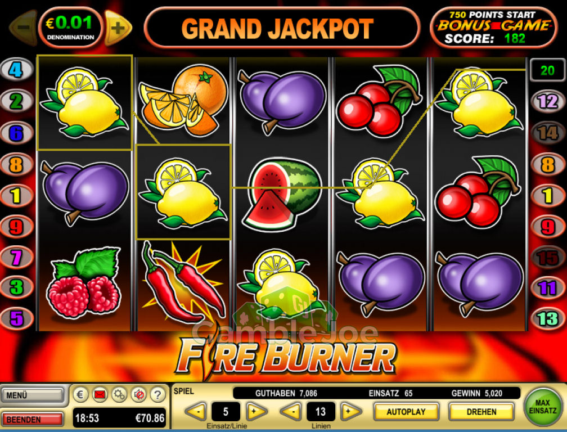
Task: Click the chili pepper symbol on reel two
Action: (183, 283)
